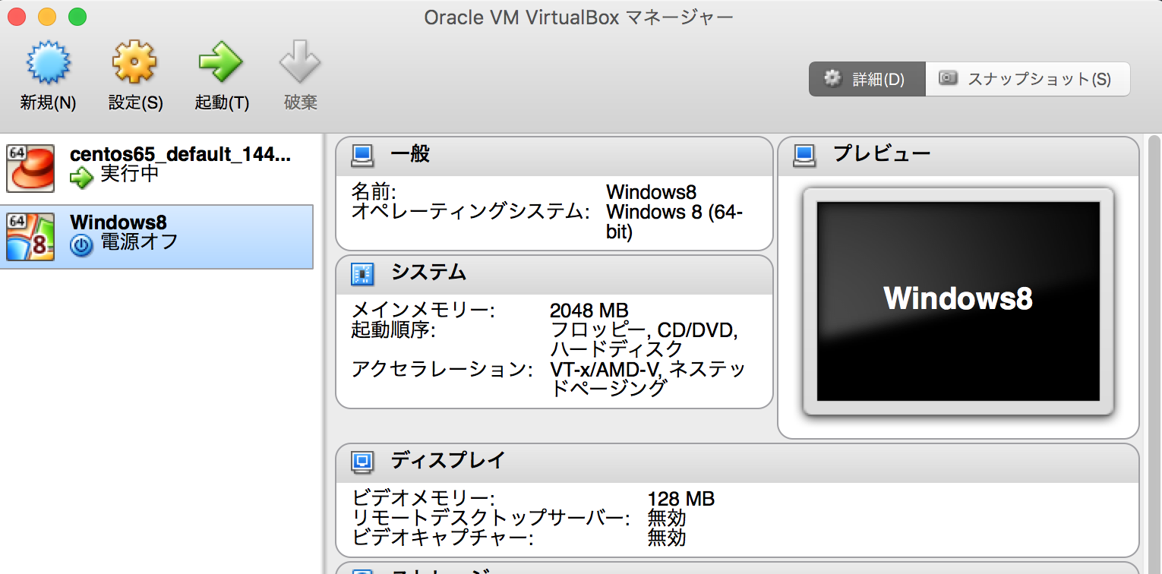This screenshot has width=1162, height=574.
Task: Click the Windows8 OS logo icon
Action: pyautogui.click(x=30, y=237)
